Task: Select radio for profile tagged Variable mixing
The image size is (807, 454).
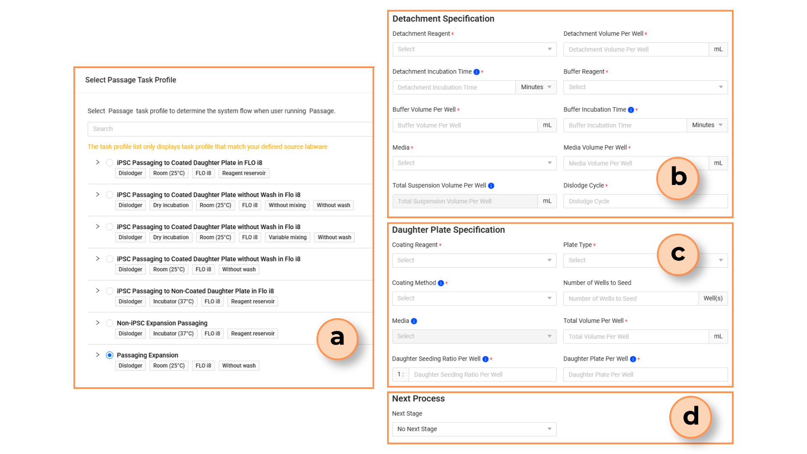Action: tap(110, 227)
